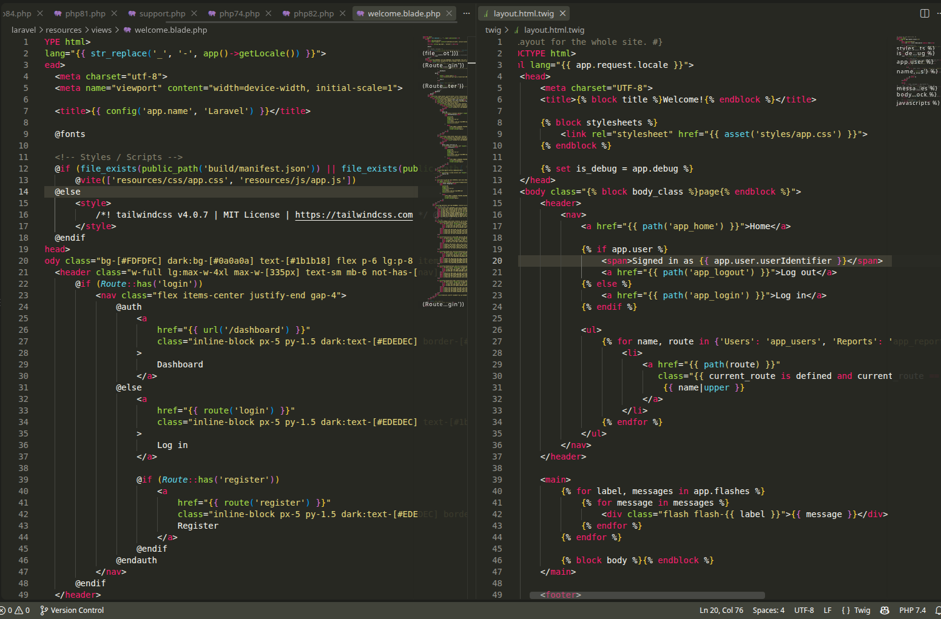Screen dimensions: 941x619
Task: Click the '@auth' directive on line 24
Action: (129, 307)
